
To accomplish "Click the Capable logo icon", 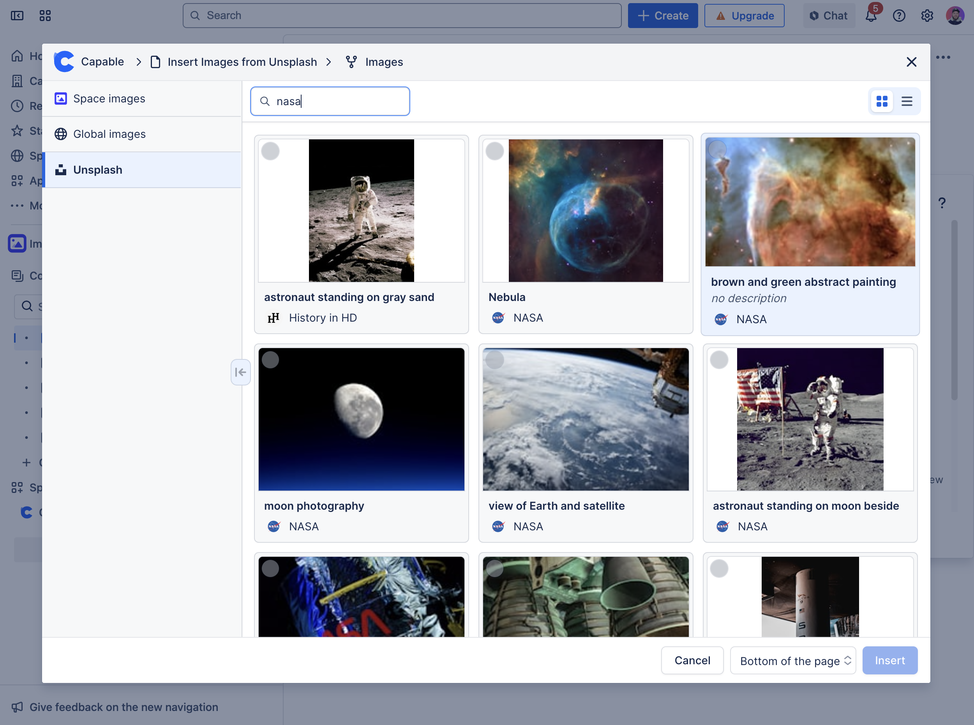I will [64, 62].
